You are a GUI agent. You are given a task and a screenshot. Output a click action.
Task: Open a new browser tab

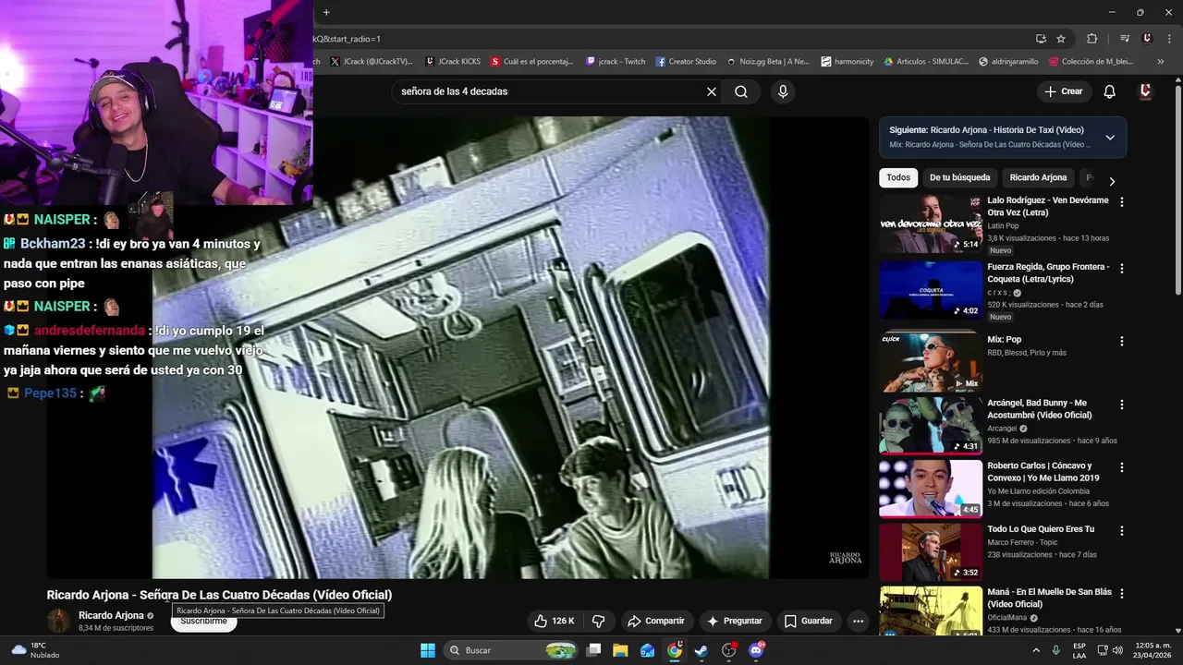(326, 12)
